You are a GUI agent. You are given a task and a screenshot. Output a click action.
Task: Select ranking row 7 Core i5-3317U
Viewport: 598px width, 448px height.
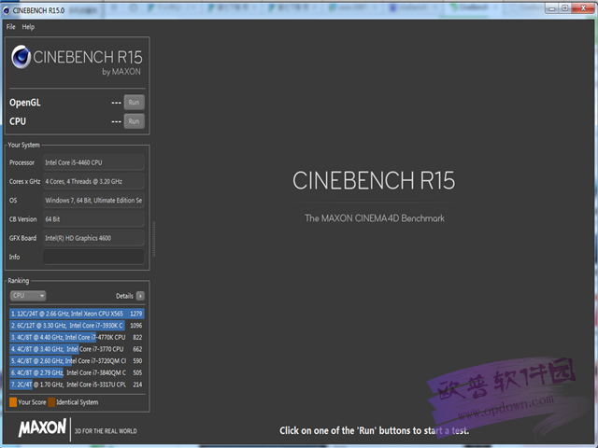click(77, 385)
